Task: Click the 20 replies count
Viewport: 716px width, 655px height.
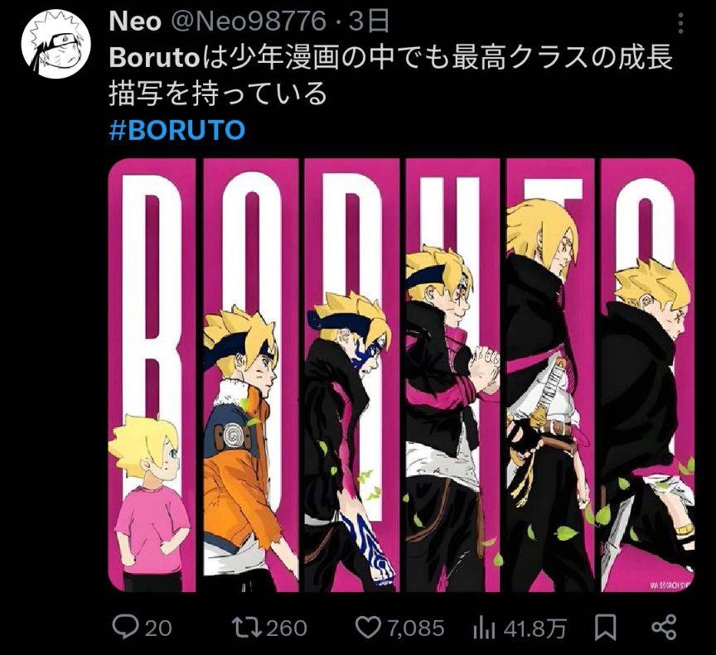Action: coord(158,629)
